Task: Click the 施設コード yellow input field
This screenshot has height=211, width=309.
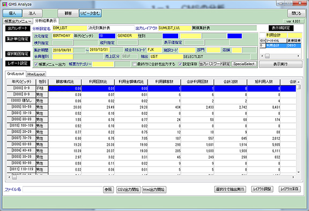Action: [187, 50]
